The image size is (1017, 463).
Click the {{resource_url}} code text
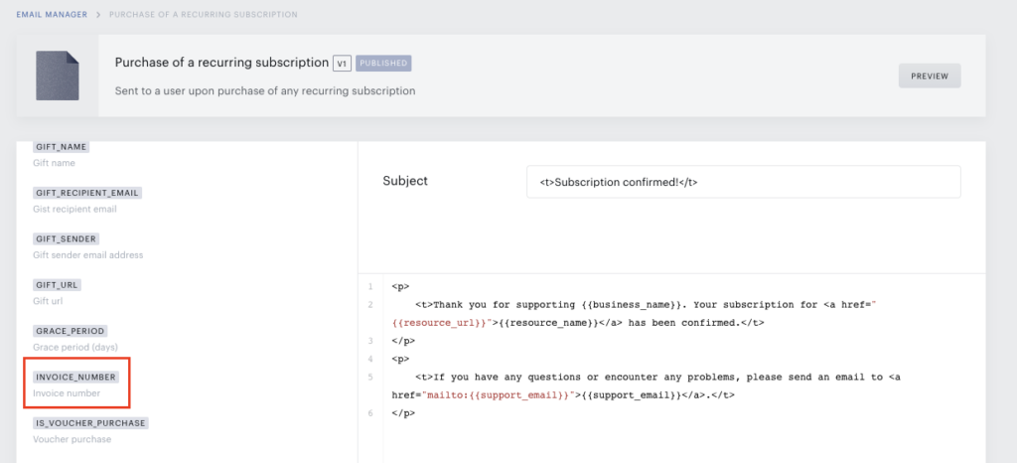(x=441, y=322)
